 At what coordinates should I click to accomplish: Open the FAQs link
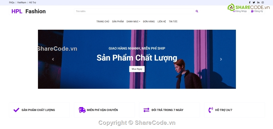pos(12,3)
